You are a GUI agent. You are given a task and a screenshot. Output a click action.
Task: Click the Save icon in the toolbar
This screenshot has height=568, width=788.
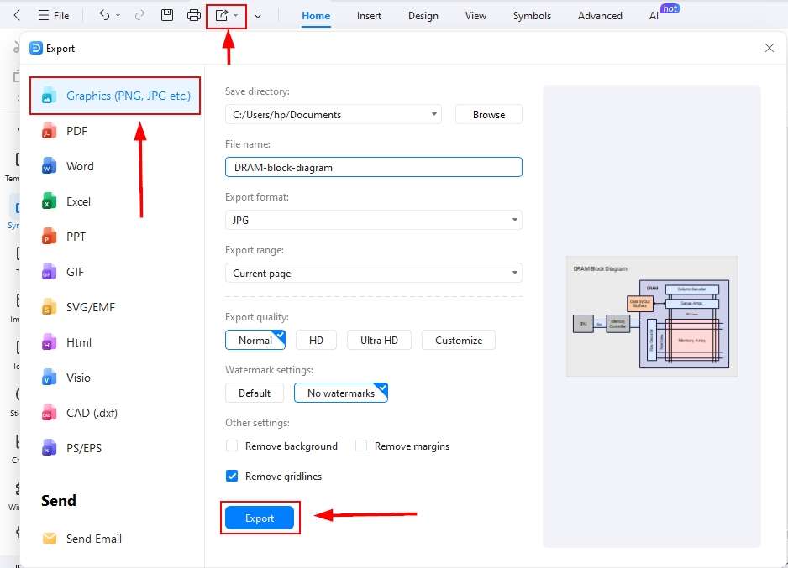click(x=167, y=14)
